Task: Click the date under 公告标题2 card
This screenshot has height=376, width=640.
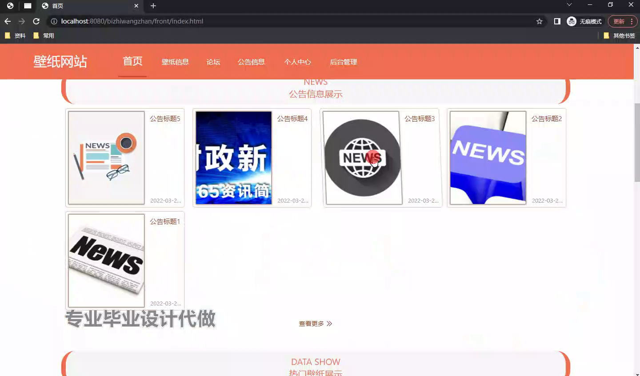Action: 547,200
